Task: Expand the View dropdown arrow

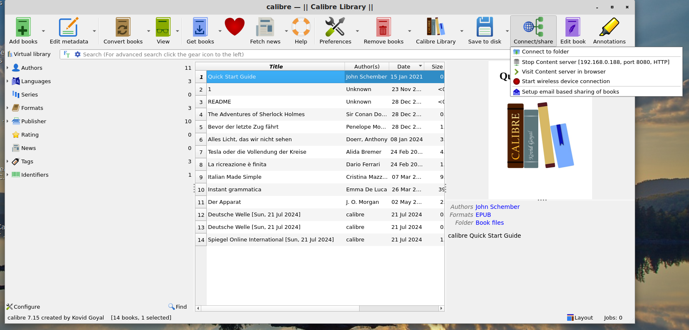Action: click(x=177, y=31)
